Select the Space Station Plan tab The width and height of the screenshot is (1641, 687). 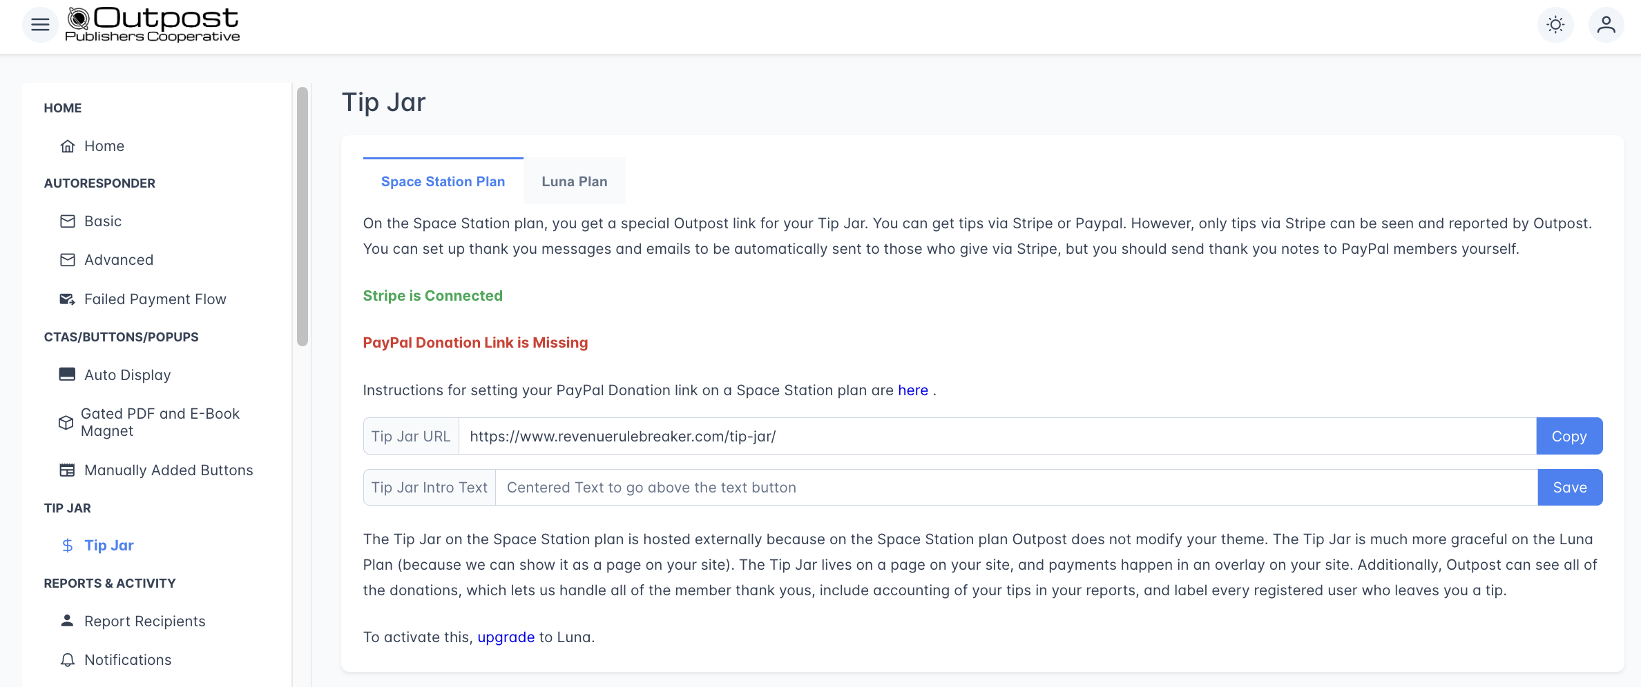click(x=443, y=181)
